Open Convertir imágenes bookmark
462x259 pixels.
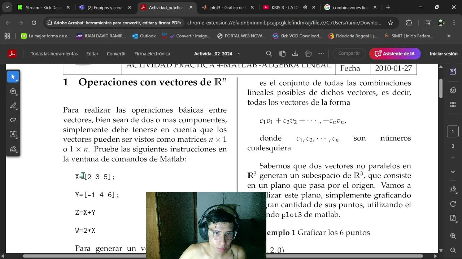[186, 36]
